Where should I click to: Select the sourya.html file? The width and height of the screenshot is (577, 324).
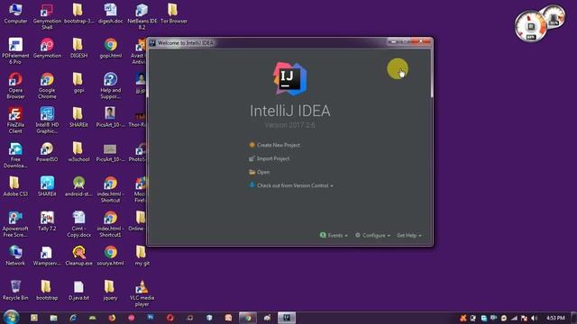(110, 256)
